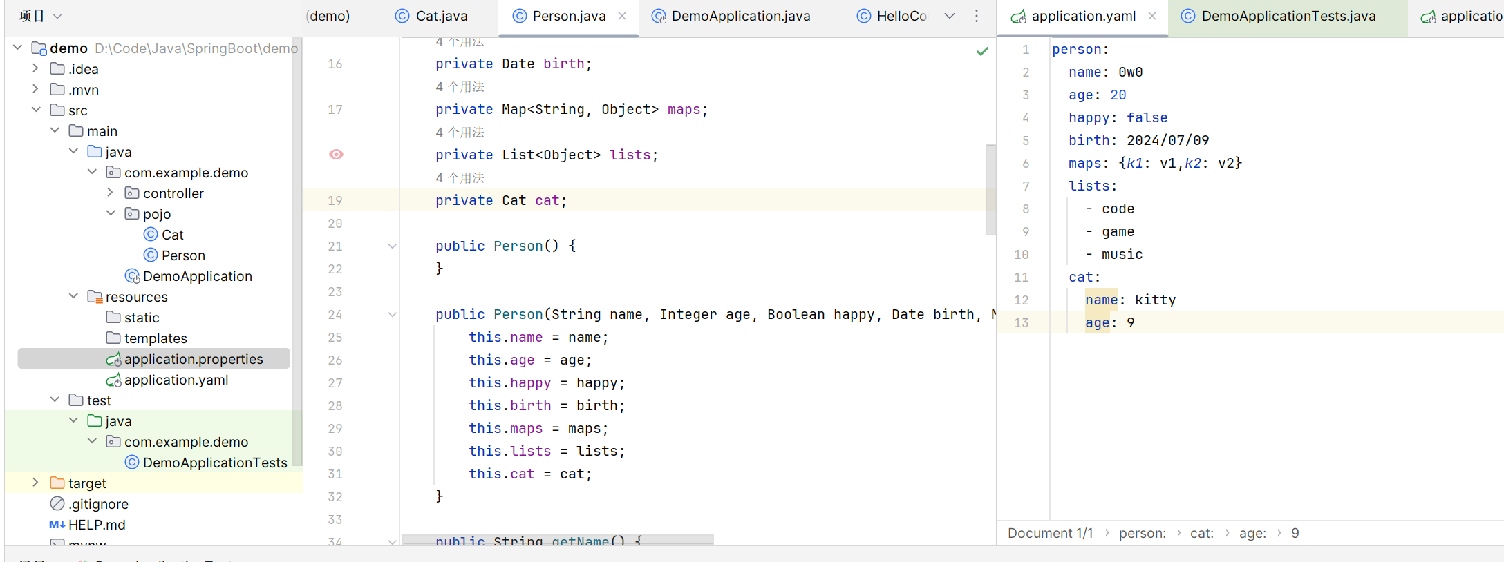The height and width of the screenshot is (562, 1504).
Task: Click 'age:' in the yaml breadcrumb
Action: [x=1252, y=533]
